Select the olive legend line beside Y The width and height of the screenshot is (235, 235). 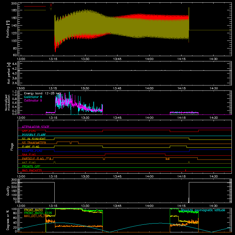tap(35, 10)
